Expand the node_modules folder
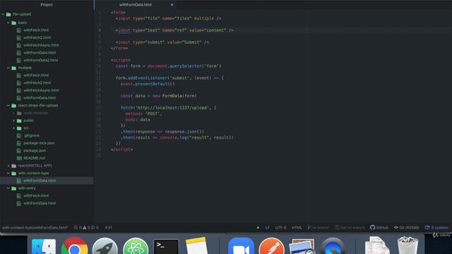This screenshot has width=452, height=254. click(13, 113)
